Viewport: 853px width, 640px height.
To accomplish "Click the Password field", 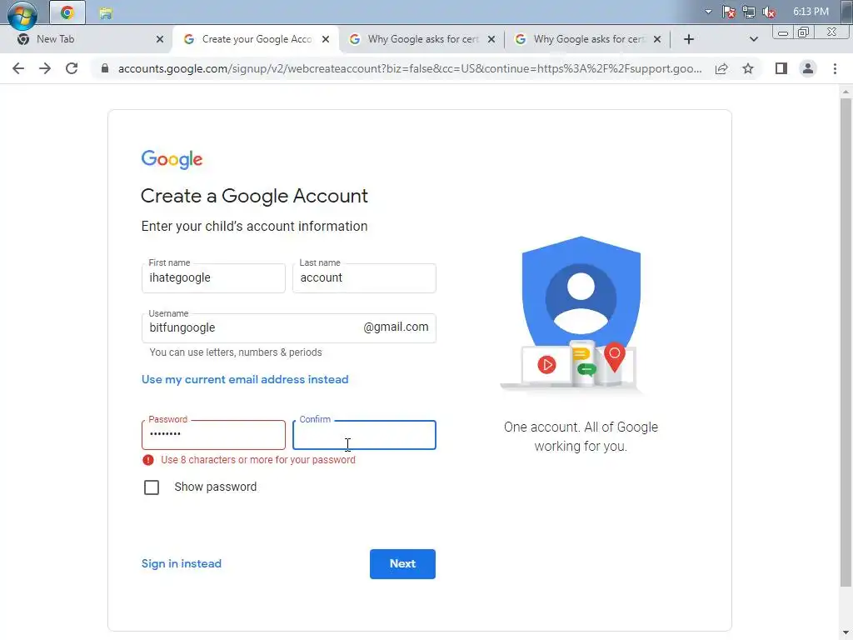I will [213, 435].
